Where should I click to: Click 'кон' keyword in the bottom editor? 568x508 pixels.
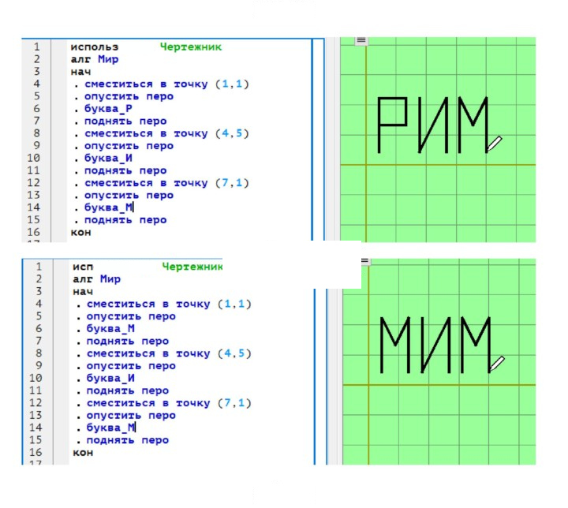point(83,453)
